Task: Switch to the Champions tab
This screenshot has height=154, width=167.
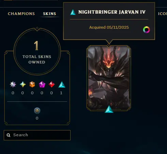Action: pos(21,14)
